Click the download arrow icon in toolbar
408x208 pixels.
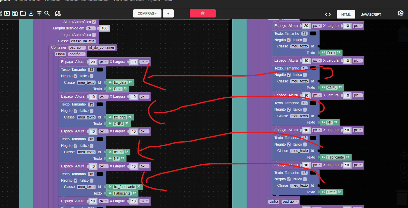[x=31, y=13]
